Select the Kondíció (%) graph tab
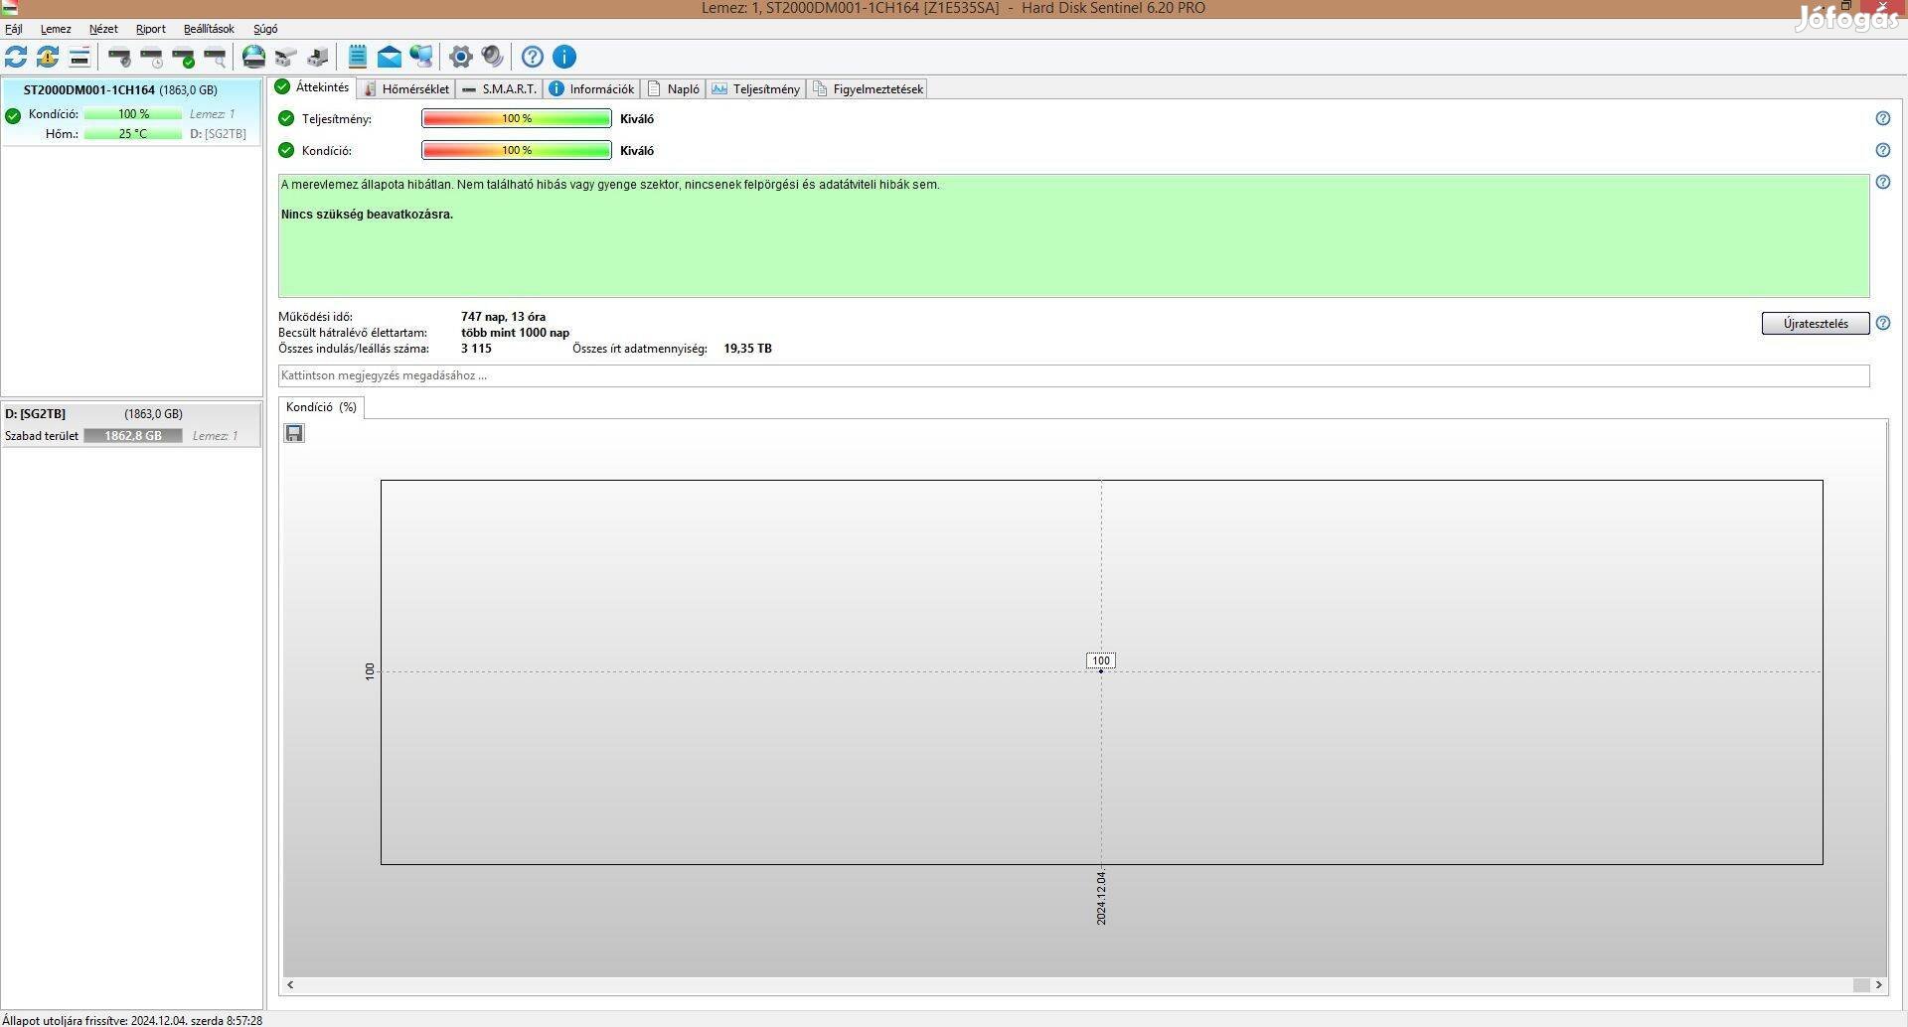 pyautogui.click(x=321, y=407)
